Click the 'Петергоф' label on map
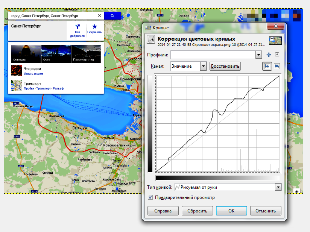This screenshot has width=310, height=232. pos(79,128)
